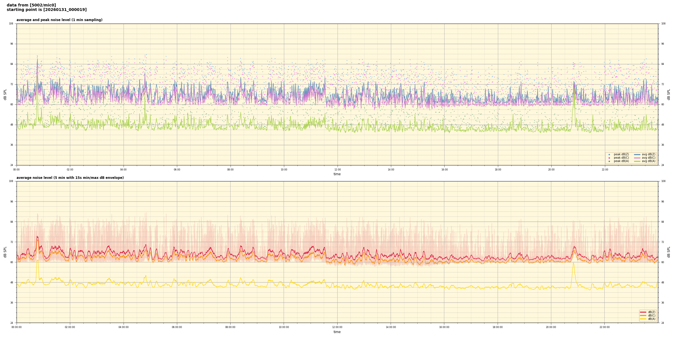
Task: Click the top chart's 'time' axis label
Action: tap(337, 174)
